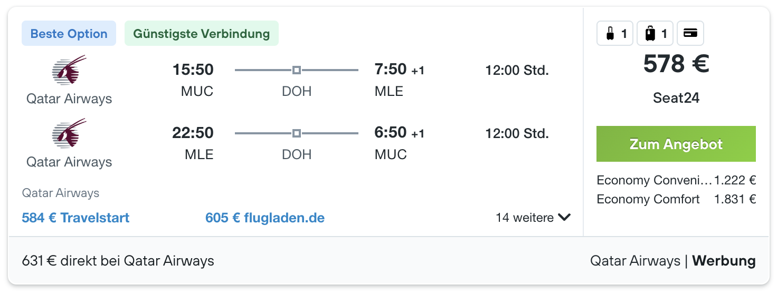Open the 584 € Travelstart offer
Viewport: 777px width, 294px height.
[75, 218]
